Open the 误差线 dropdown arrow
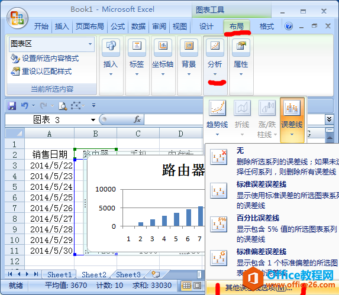339x295 pixels. (292, 135)
